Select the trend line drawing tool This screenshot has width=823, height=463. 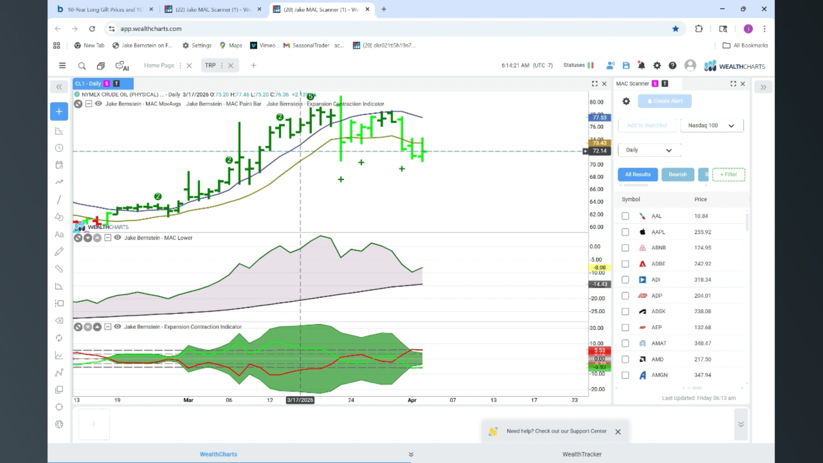pos(59,200)
